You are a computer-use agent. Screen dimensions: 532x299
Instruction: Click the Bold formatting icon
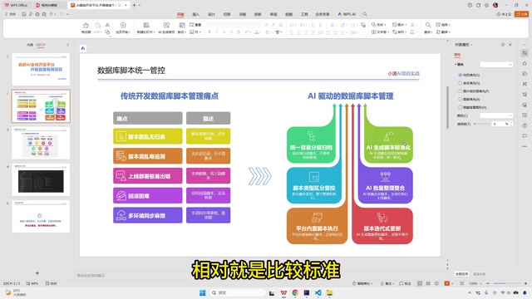point(209,32)
